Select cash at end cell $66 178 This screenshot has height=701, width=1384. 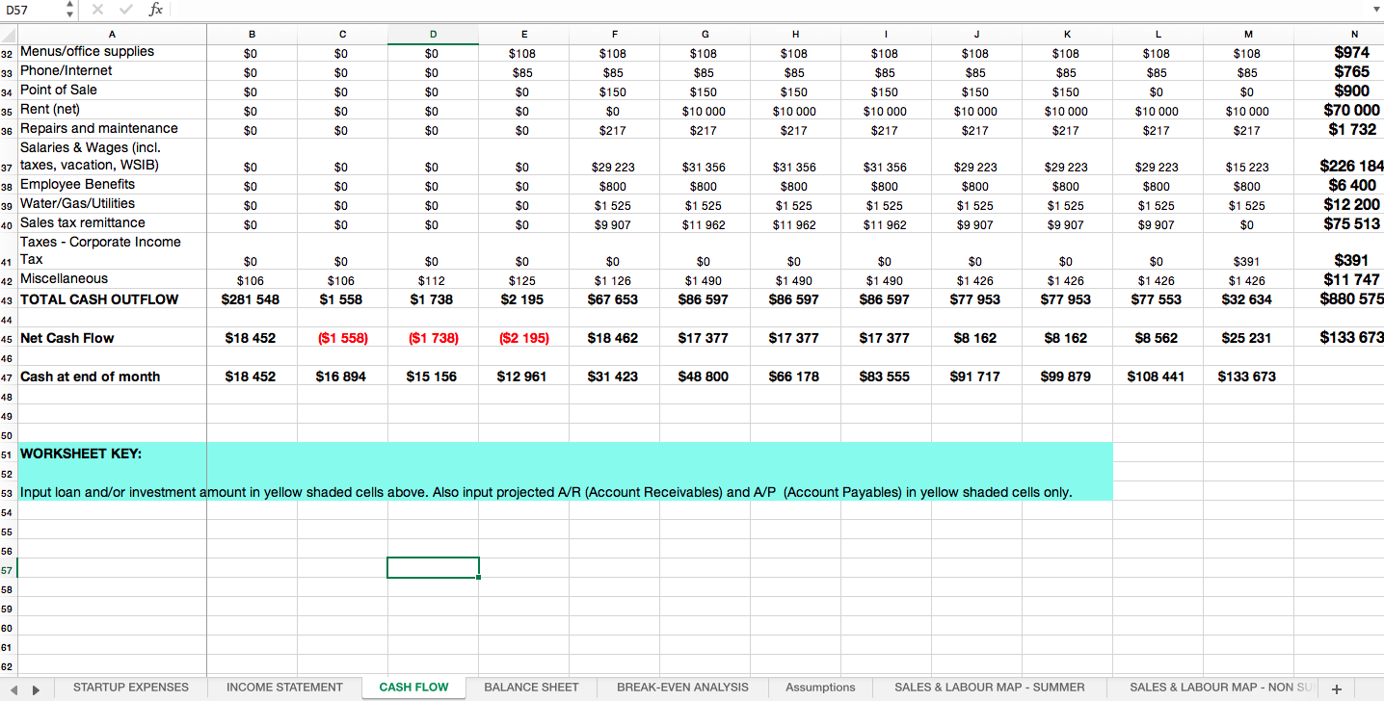pos(793,376)
